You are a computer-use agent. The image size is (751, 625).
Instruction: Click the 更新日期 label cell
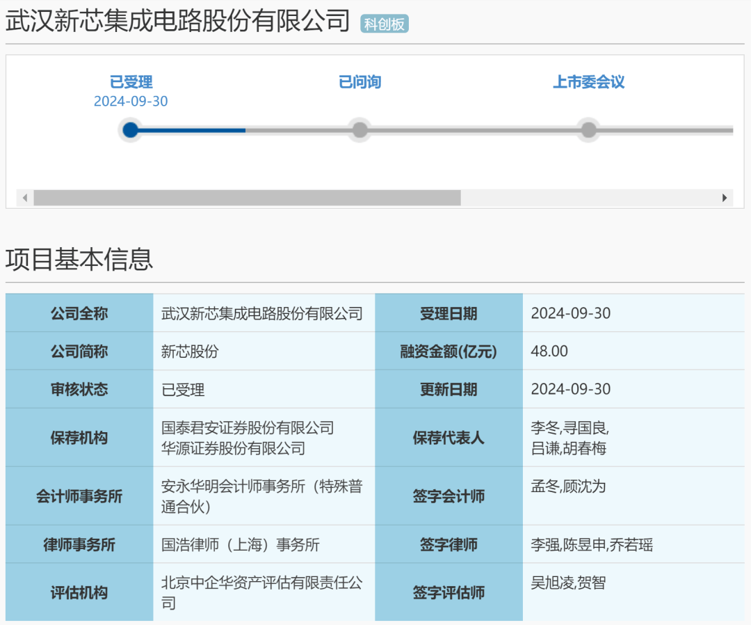pyautogui.click(x=449, y=389)
